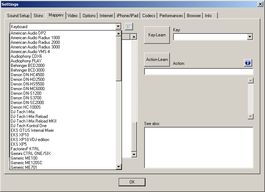Select Denon DN-MC6000
This screenshot has width=265, height=192.
[x=63, y=89]
